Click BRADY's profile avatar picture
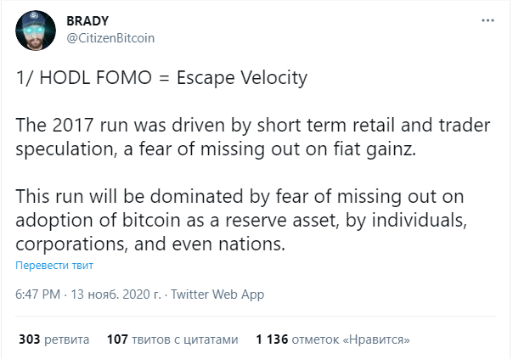The height and width of the screenshot is (359, 513). tap(36, 31)
